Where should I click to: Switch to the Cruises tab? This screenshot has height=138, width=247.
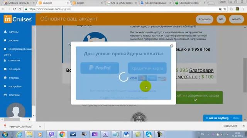point(88,3)
